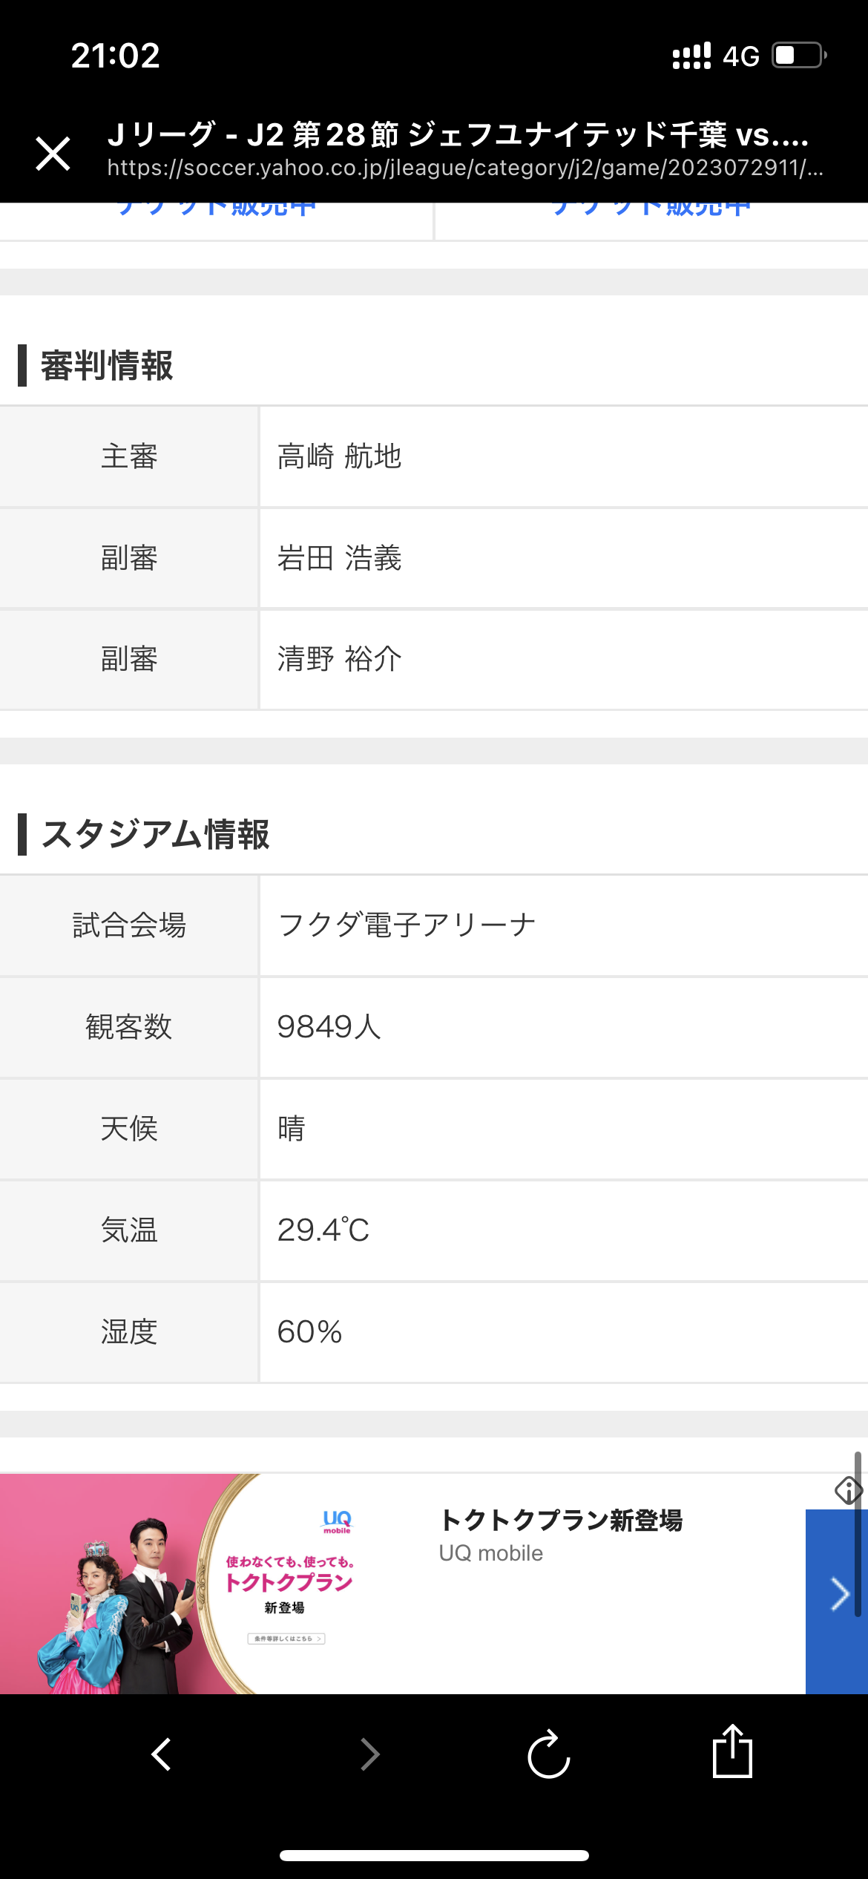Tap the Jリーグ page title
868x1879 pixels.
pos(458,135)
